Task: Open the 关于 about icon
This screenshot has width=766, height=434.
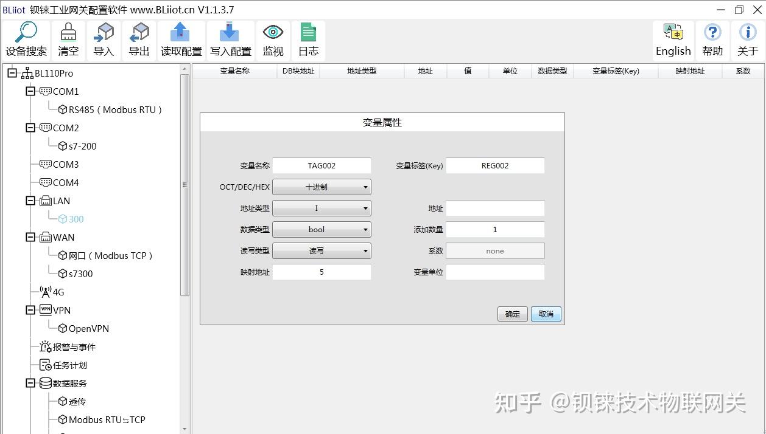Action: coord(748,41)
